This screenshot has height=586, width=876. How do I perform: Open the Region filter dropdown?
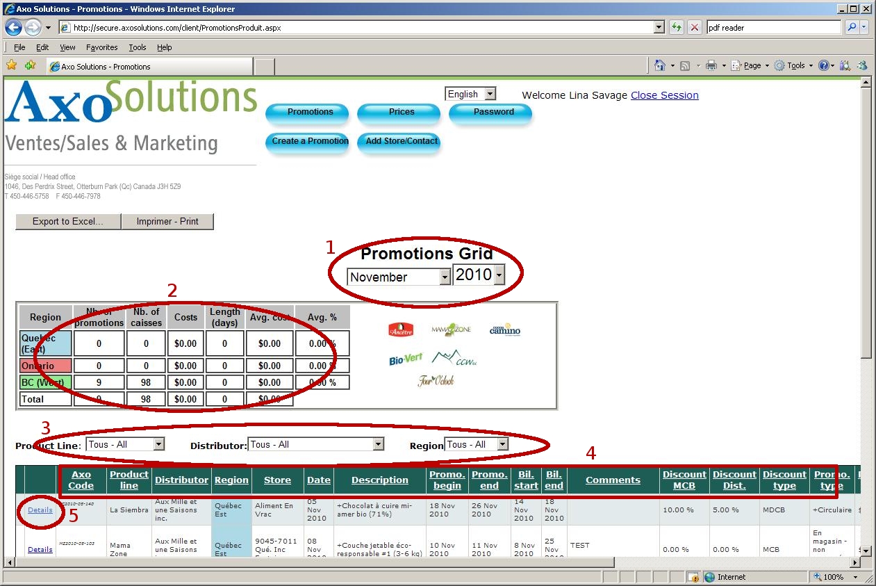[477, 444]
